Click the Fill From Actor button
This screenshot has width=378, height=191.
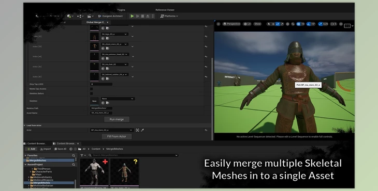[x=117, y=136]
